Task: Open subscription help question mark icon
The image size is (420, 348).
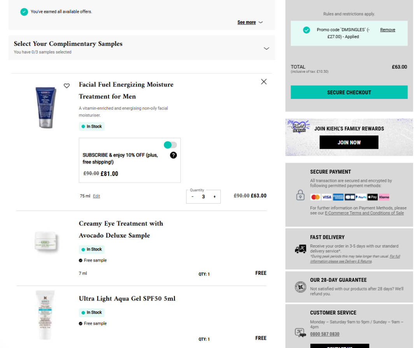Action: tap(173, 155)
